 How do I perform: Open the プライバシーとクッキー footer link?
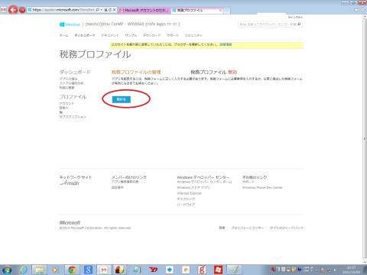pyautogui.click(x=248, y=228)
